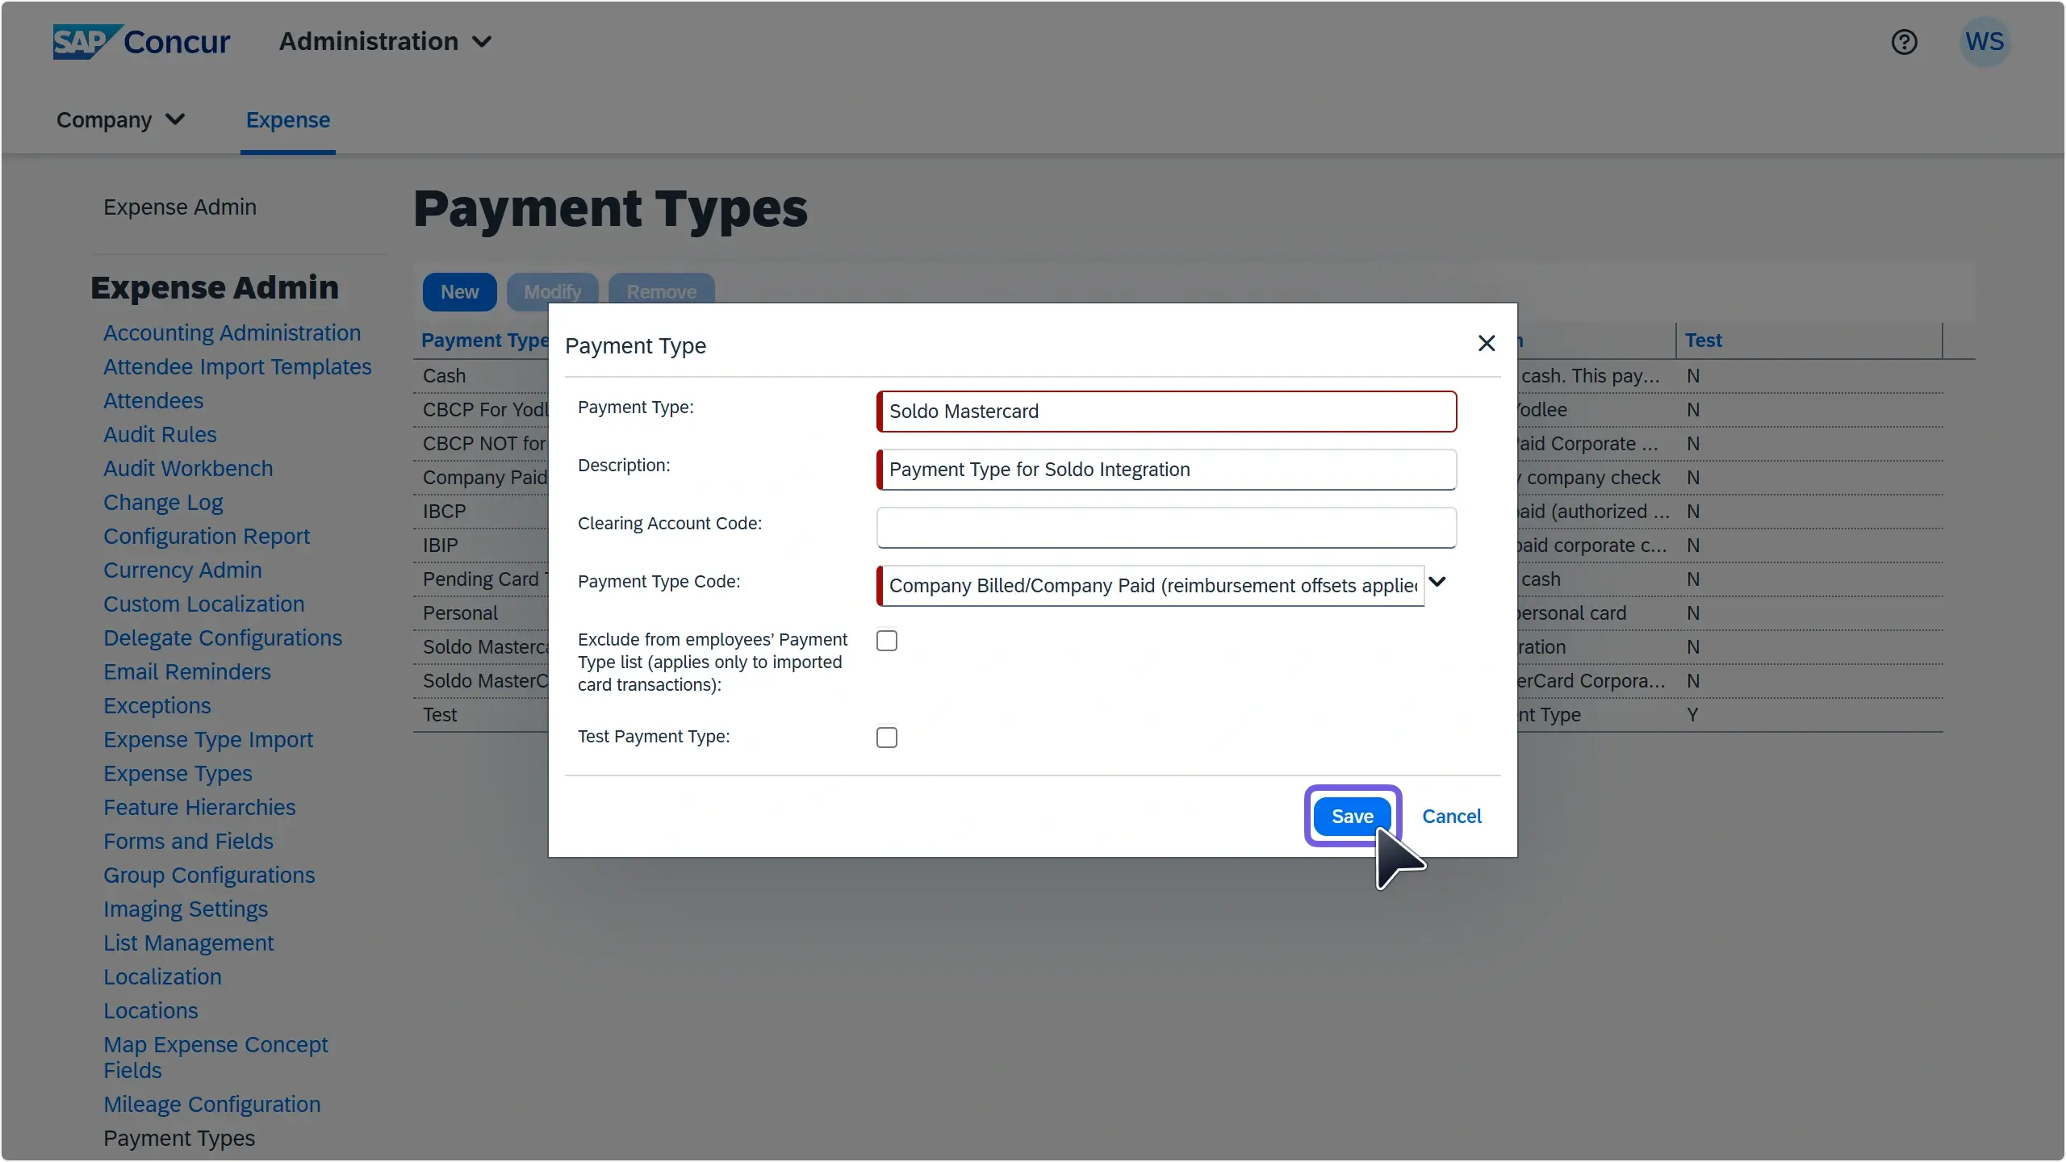
Task: Go to Currency Admin
Action: 182,570
